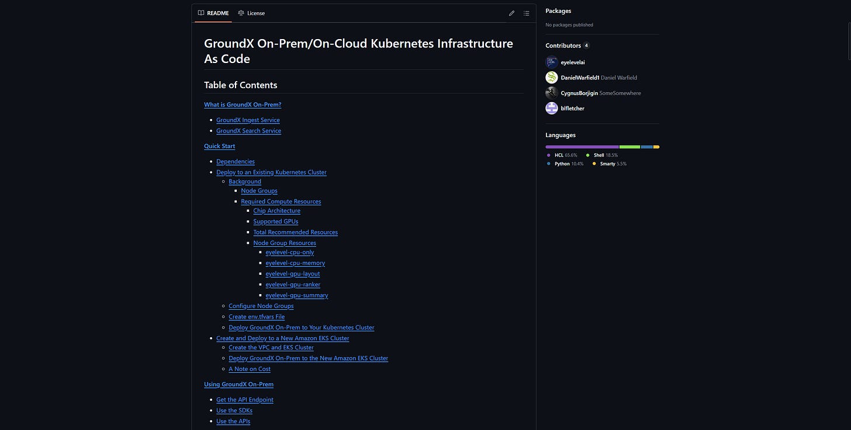Open 'Create the VPC and EKS Cluster' link
Screen dimensions: 851x430
tap(271, 348)
